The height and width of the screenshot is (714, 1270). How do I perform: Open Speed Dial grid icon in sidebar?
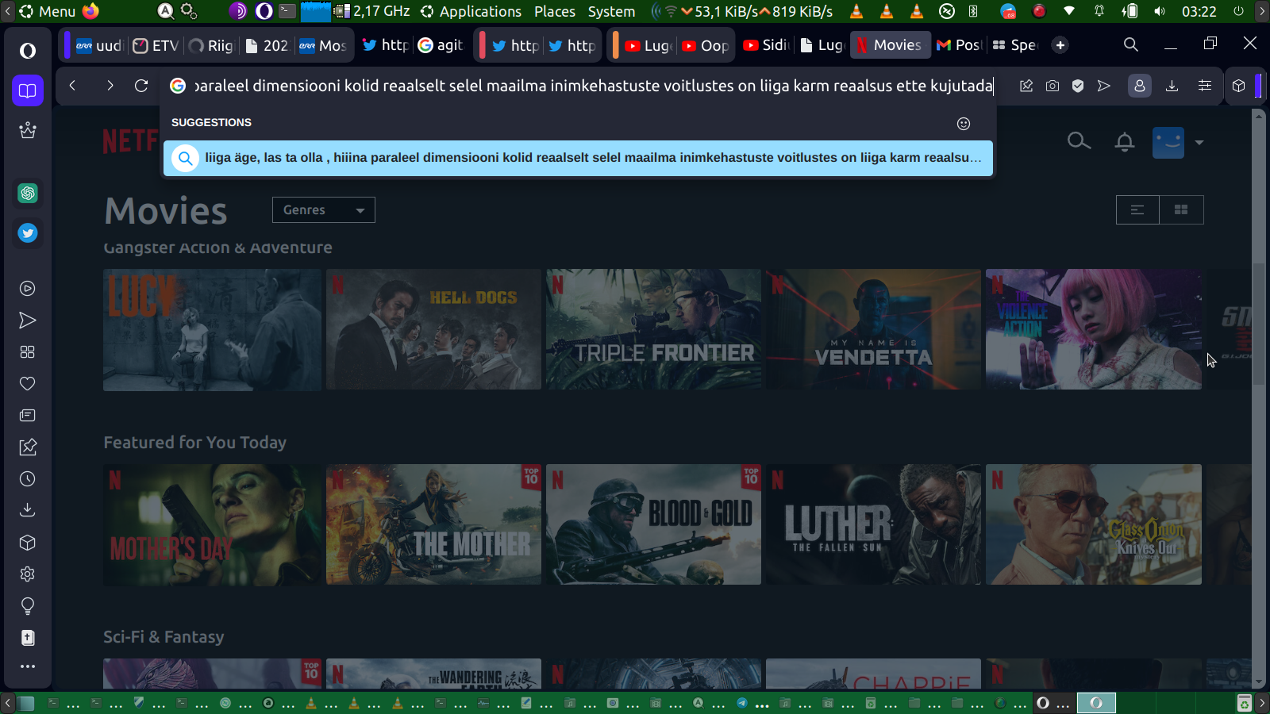tap(28, 352)
